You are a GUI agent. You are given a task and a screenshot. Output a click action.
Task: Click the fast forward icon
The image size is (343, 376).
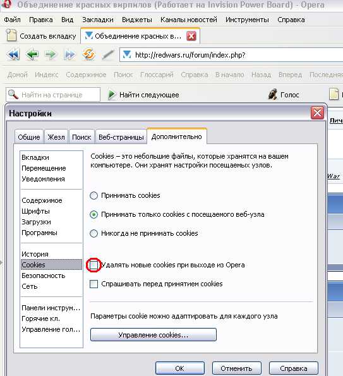point(69,55)
